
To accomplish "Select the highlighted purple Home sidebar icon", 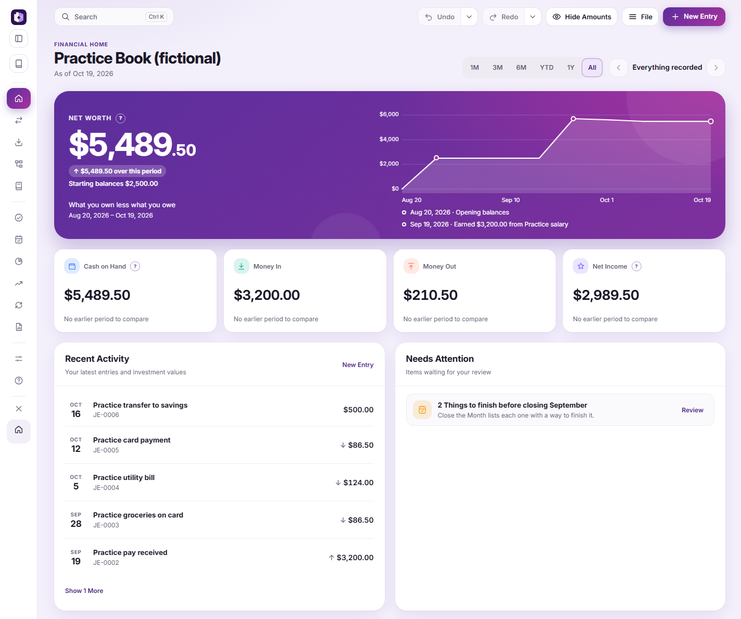I will pyautogui.click(x=19, y=98).
